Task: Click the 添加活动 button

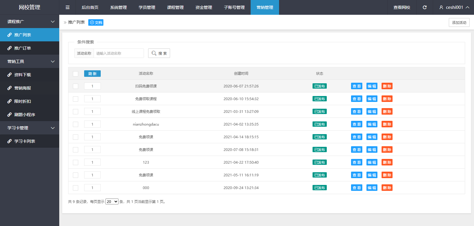Action: pyautogui.click(x=459, y=22)
